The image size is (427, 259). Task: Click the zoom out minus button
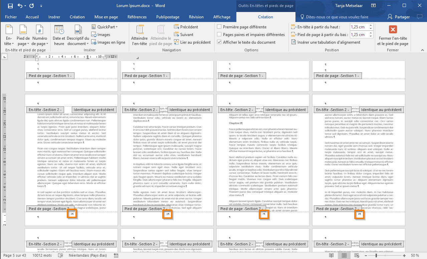366,255
